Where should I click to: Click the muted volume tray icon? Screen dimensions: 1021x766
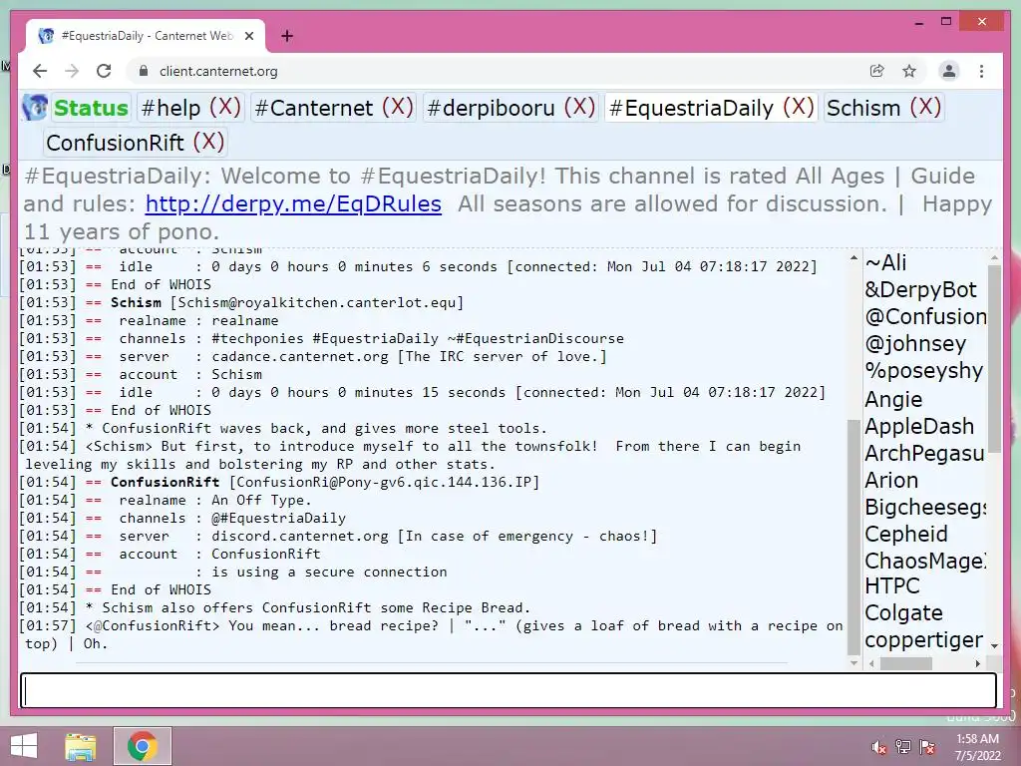(x=879, y=747)
